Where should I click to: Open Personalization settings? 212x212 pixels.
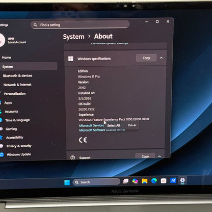[x=15, y=94]
